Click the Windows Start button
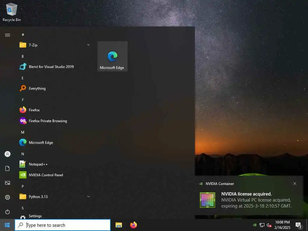The width and height of the screenshot is (308, 231). (x=7, y=225)
